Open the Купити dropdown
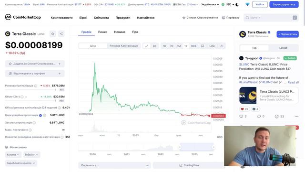The height and width of the screenshot is (172, 305). coord(13,155)
